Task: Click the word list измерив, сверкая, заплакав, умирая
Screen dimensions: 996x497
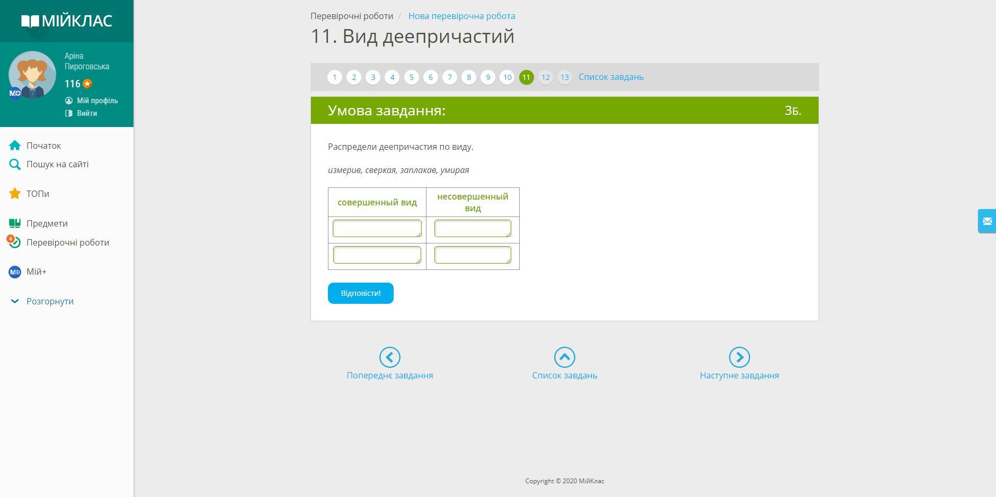Action: point(398,170)
